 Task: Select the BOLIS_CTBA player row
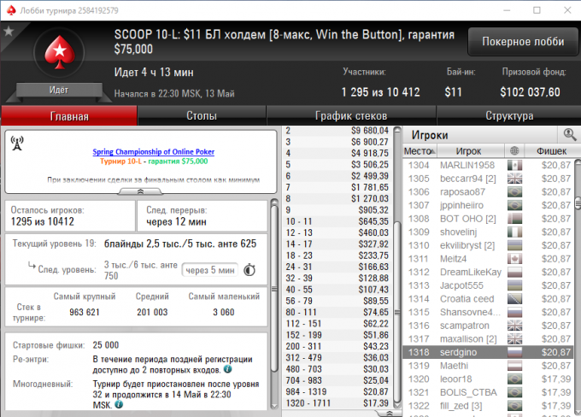click(x=488, y=392)
